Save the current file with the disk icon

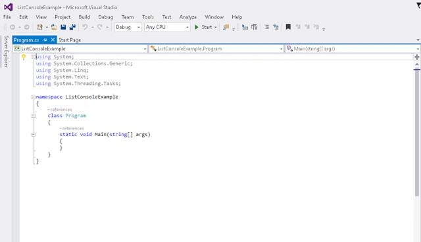pyautogui.click(x=63, y=27)
